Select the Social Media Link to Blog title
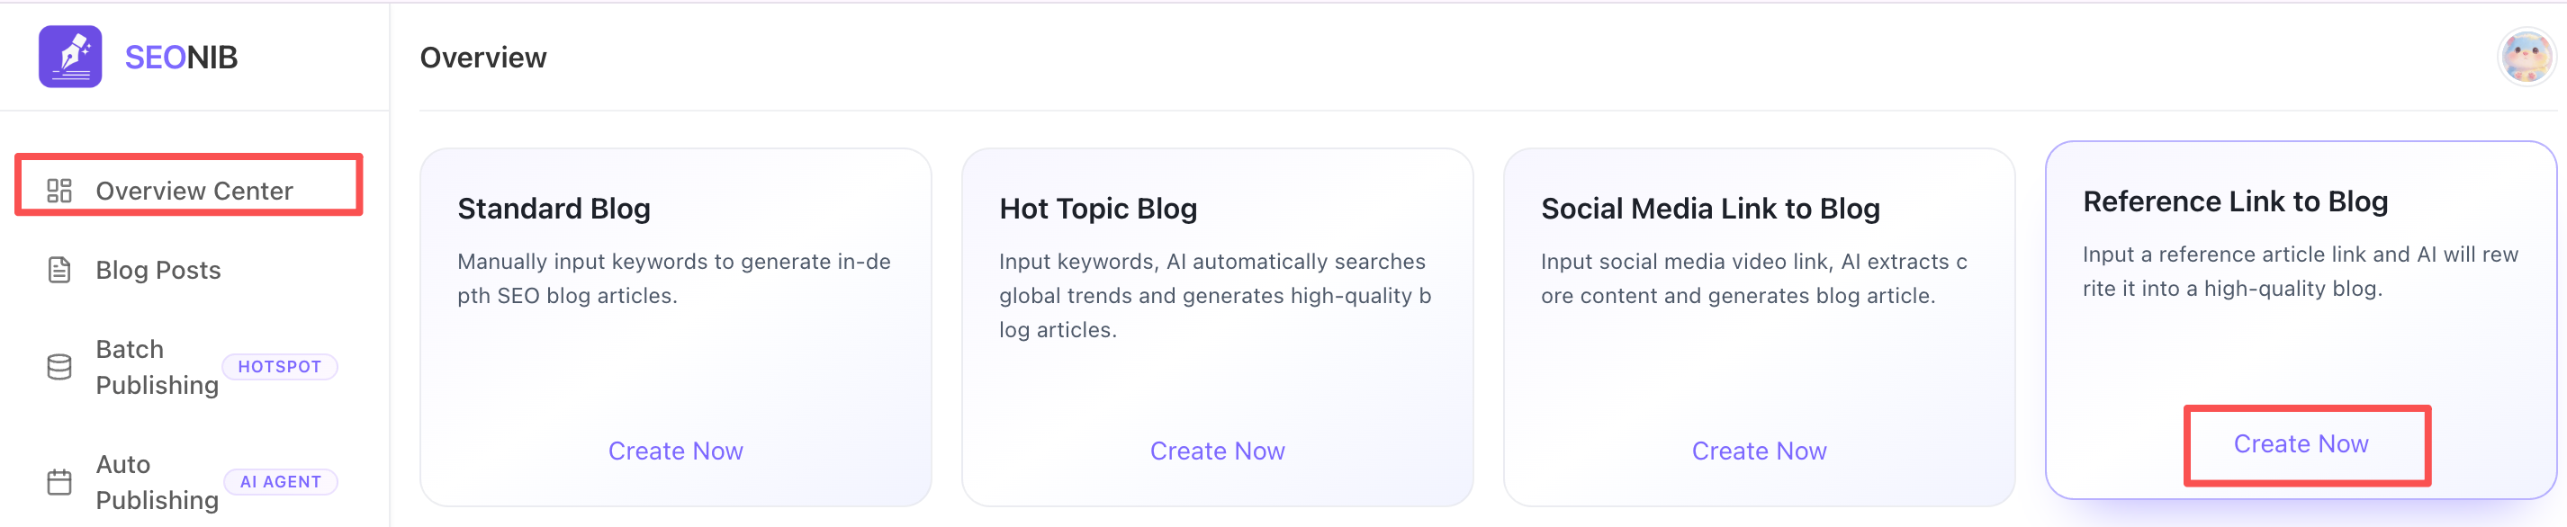The image size is (2567, 527). (1710, 209)
